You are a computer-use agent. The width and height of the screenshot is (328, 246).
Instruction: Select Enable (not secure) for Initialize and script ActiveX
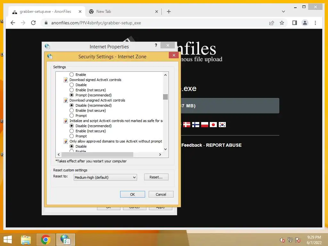pos(71,131)
